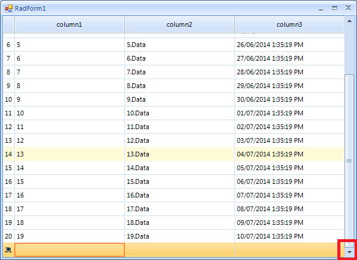Click date cell '07/07/2014 1:35:19 PM'

coord(289,195)
